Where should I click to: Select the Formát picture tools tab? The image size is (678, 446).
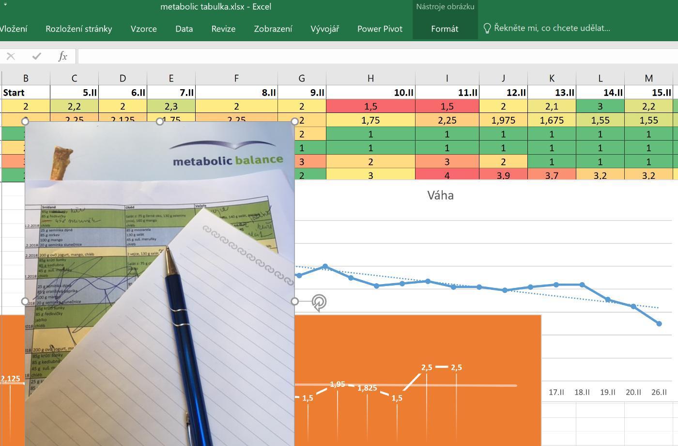(x=444, y=29)
